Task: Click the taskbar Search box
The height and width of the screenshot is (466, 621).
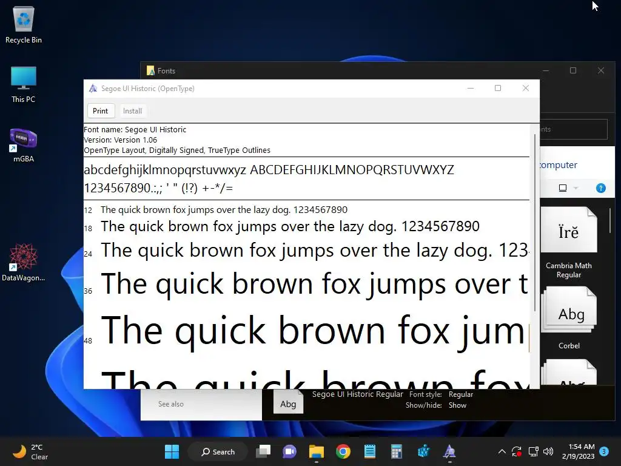Action: click(x=218, y=451)
